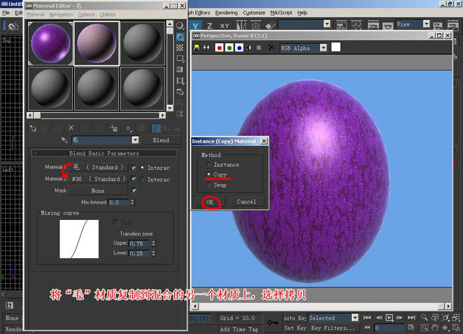
Task: Click the Play Animation button
Action: coord(389,317)
